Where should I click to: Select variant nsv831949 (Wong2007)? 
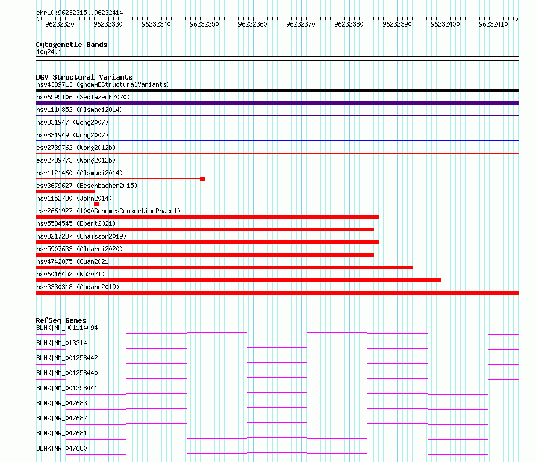click(72, 135)
